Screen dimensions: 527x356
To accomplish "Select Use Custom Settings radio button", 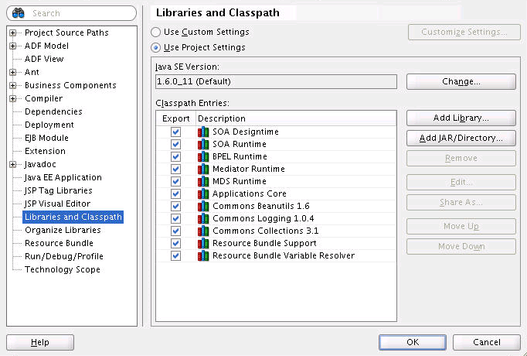I will pyautogui.click(x=155, y=33).
